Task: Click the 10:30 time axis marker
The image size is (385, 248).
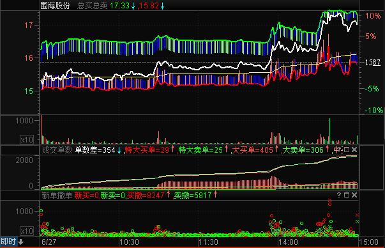Action: click(x=129, y=242)
